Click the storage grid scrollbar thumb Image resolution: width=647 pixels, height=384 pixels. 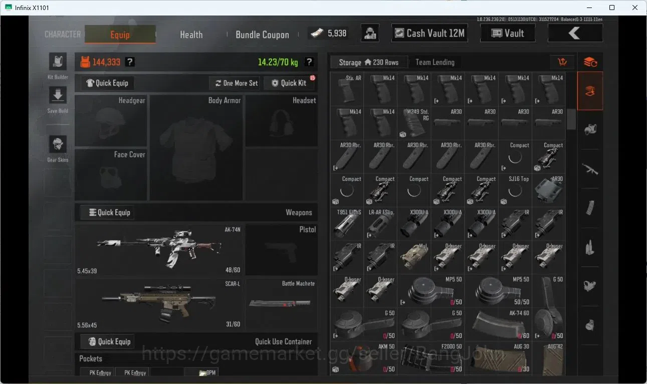(x=571, y=119)
